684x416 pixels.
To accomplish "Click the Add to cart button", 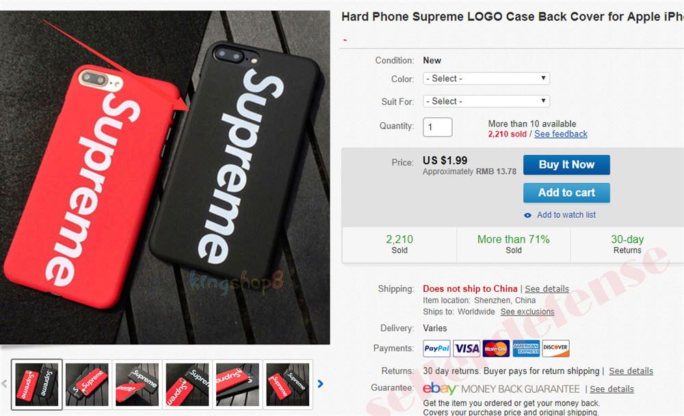I will click(566, 193).
